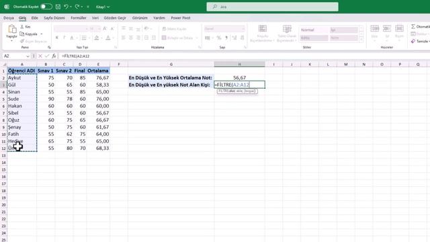Click the Ortalama header cell
Viewport: 430px width, 242px height.
tap(98, 71)
